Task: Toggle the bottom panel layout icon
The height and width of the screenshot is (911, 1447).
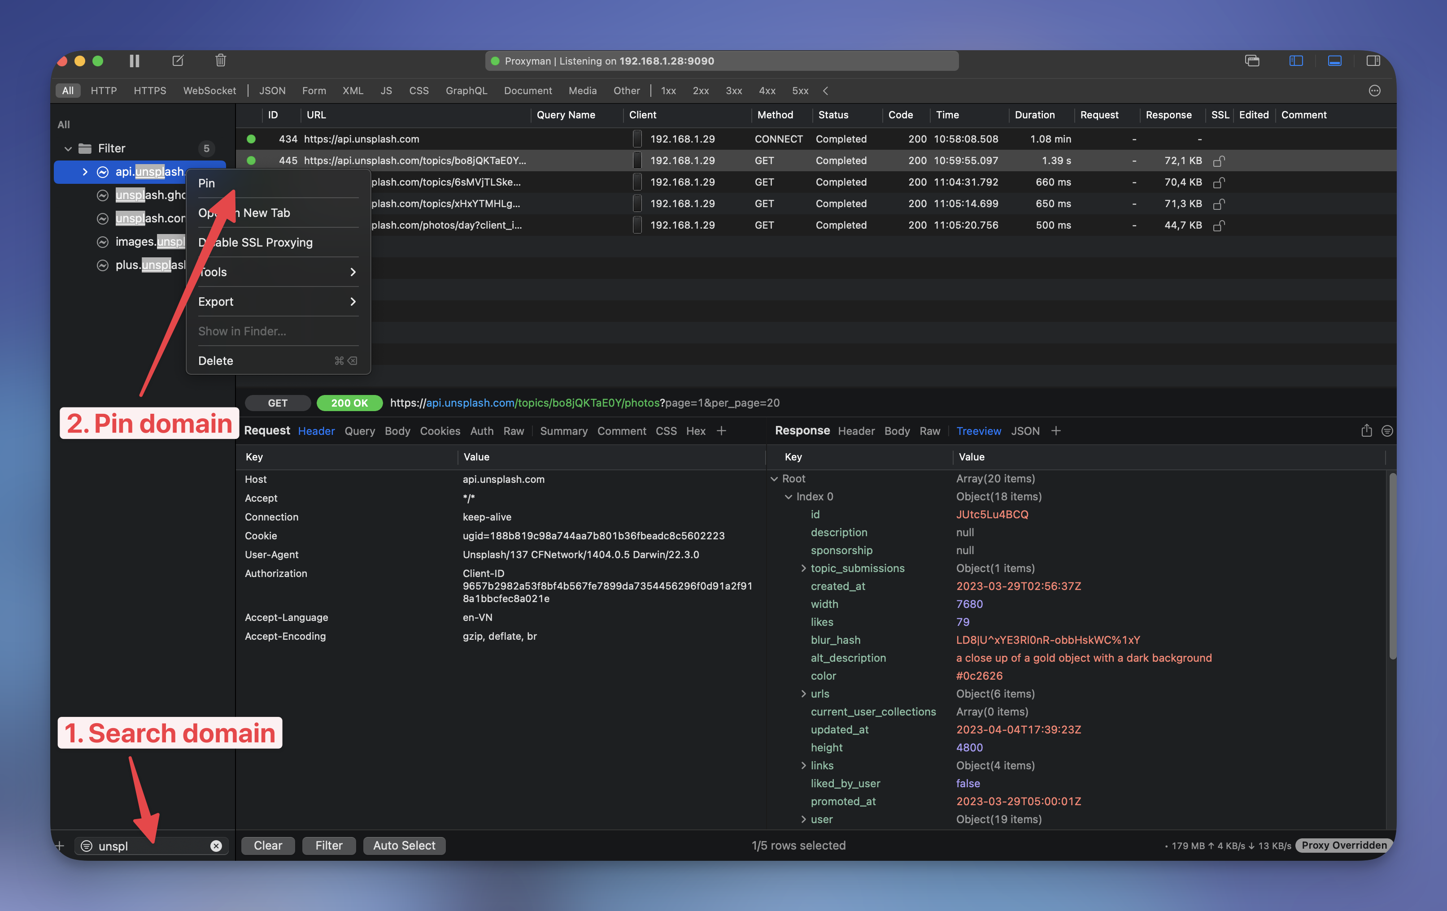Action: coord(1334,61)
